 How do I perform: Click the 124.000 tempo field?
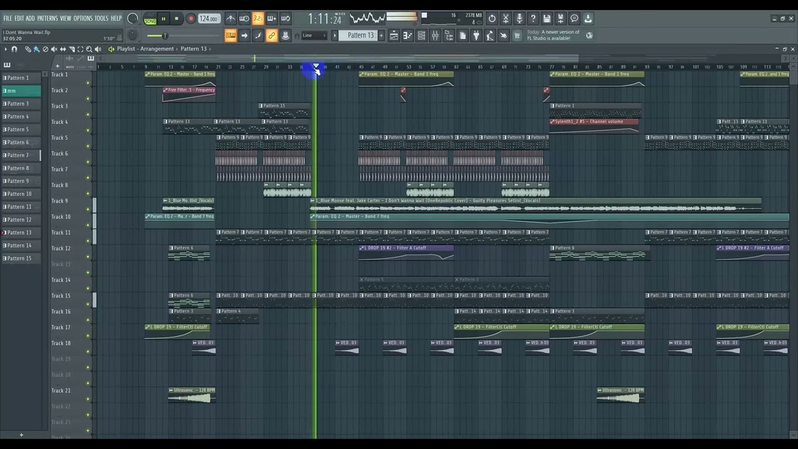point(209,19)
